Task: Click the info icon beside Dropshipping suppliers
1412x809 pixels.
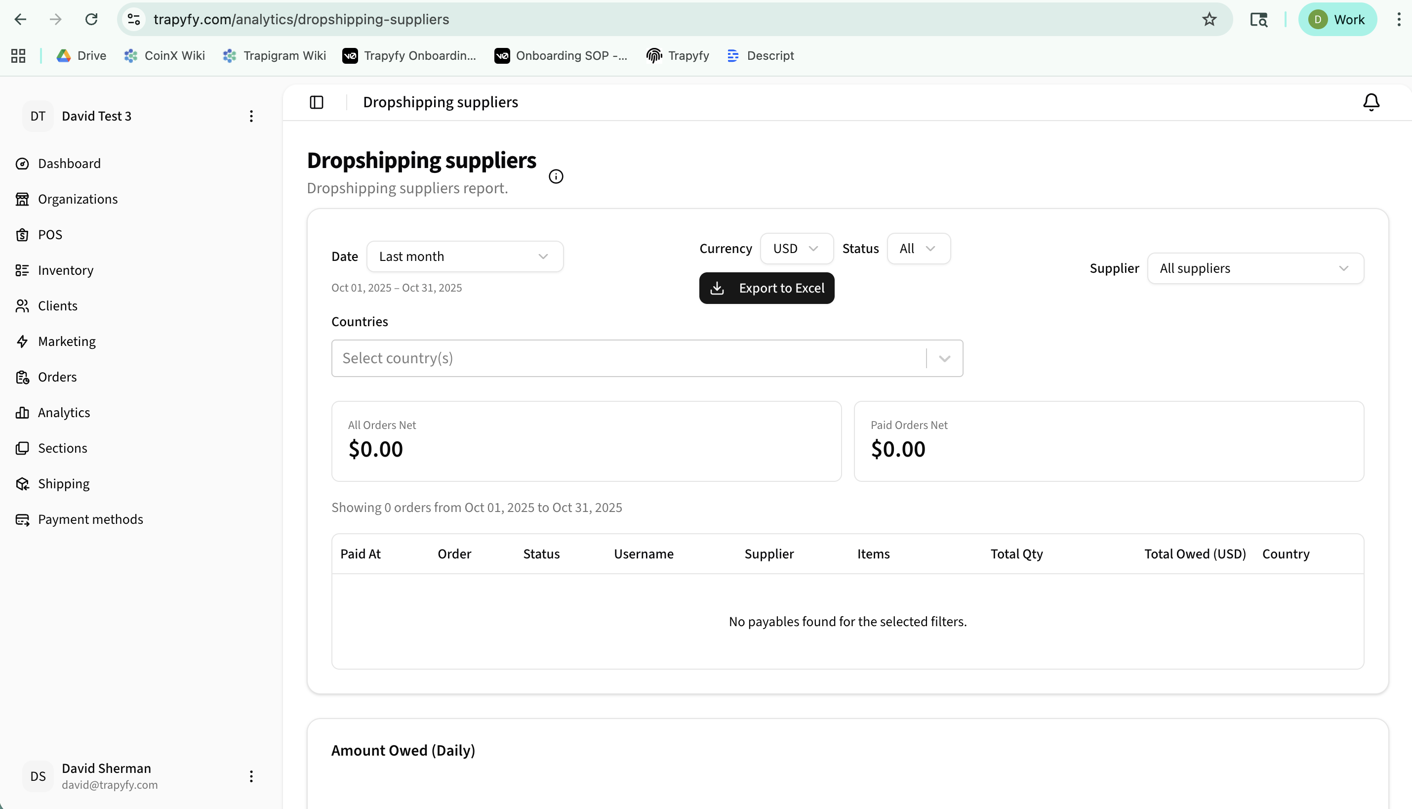Action: coord(556,177)
